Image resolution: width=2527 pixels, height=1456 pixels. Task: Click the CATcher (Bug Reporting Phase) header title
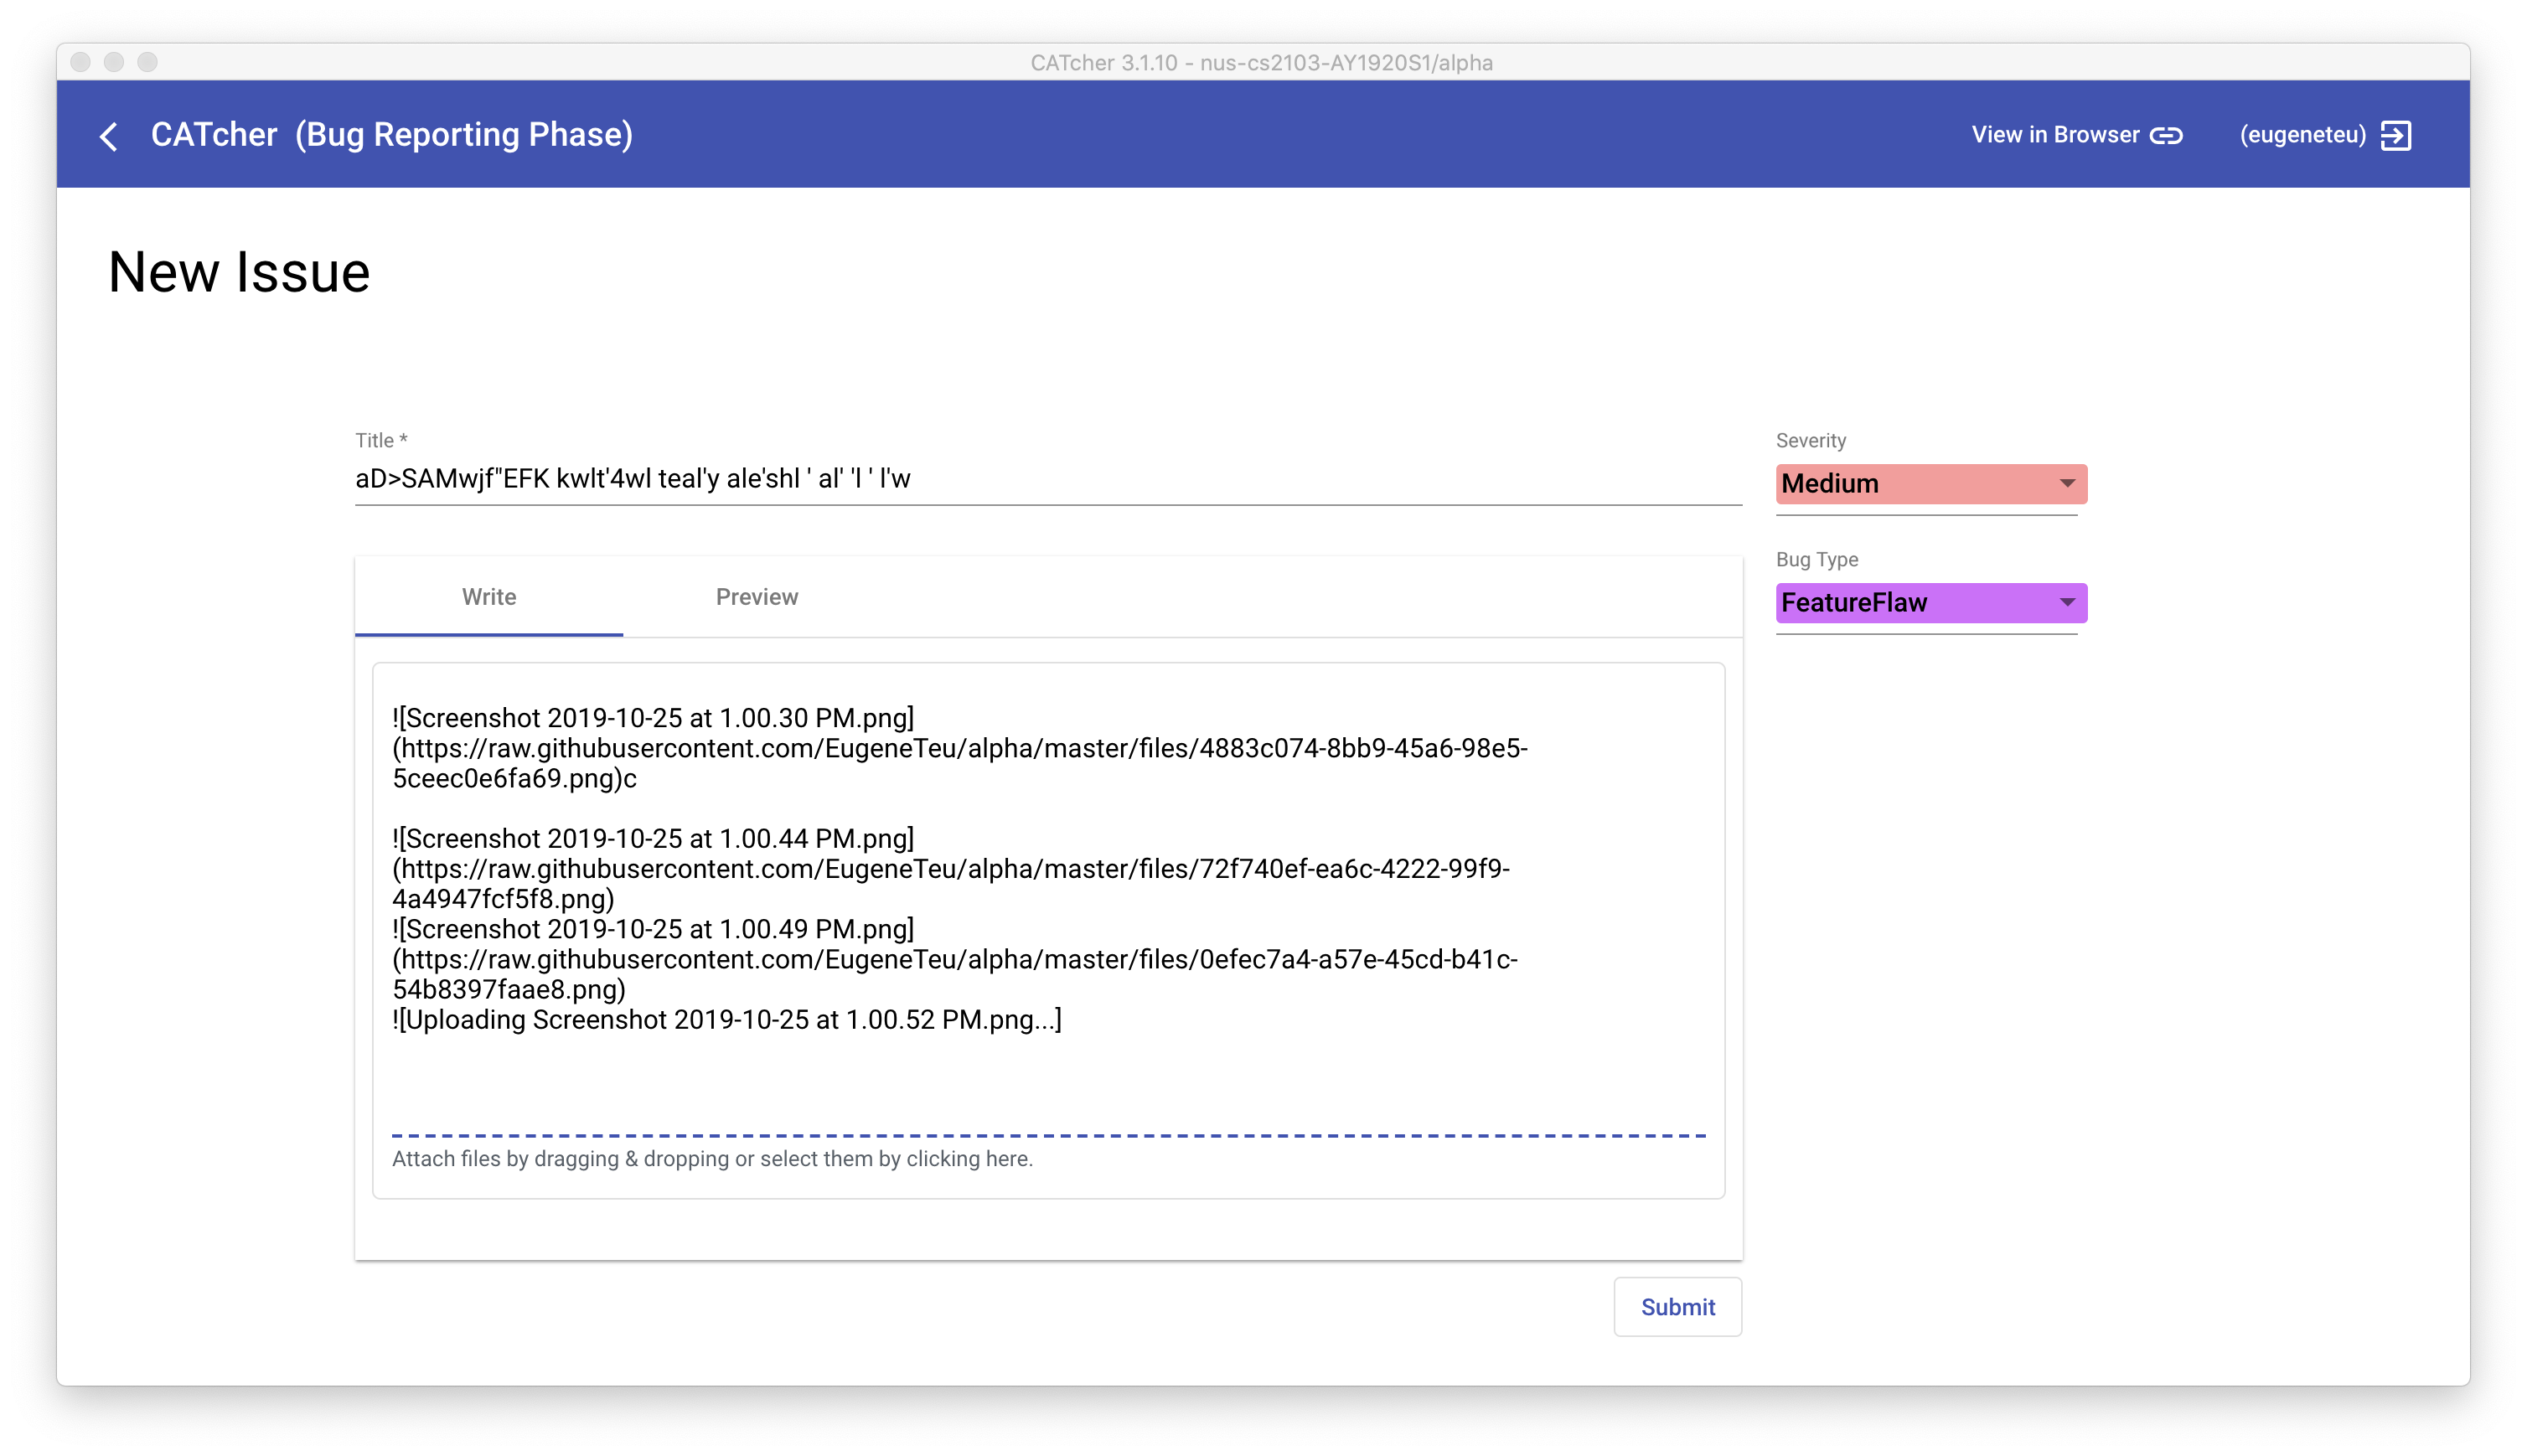point(392,135)
